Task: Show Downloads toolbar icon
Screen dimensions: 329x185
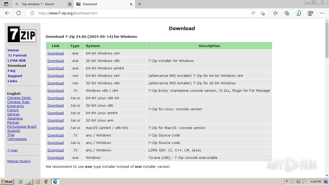Action: pos(298,13)
